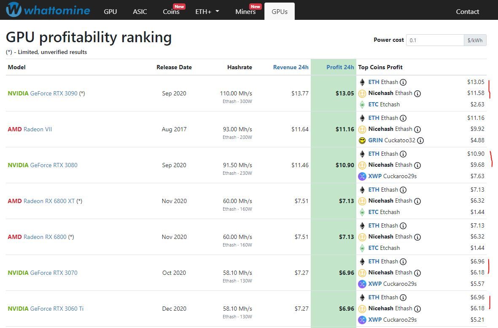Click ETC icon in RTX 3090 row
This screenshot has width=498, height=328.
pyautogui.click(x=362, y=105)
